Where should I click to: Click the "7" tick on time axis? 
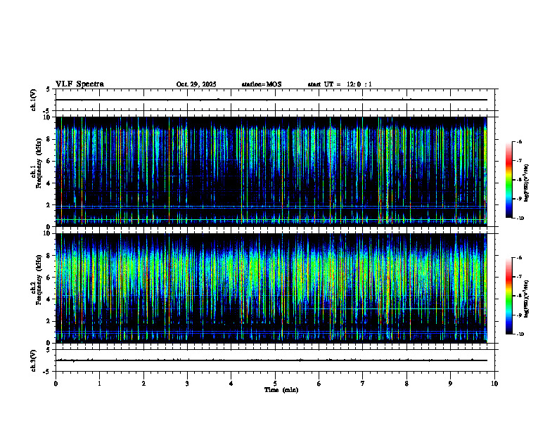coord(363,384)
